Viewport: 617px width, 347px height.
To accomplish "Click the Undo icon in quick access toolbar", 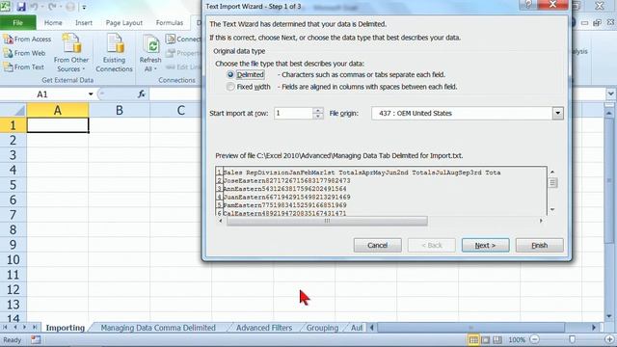I will [x=34, y=7].
